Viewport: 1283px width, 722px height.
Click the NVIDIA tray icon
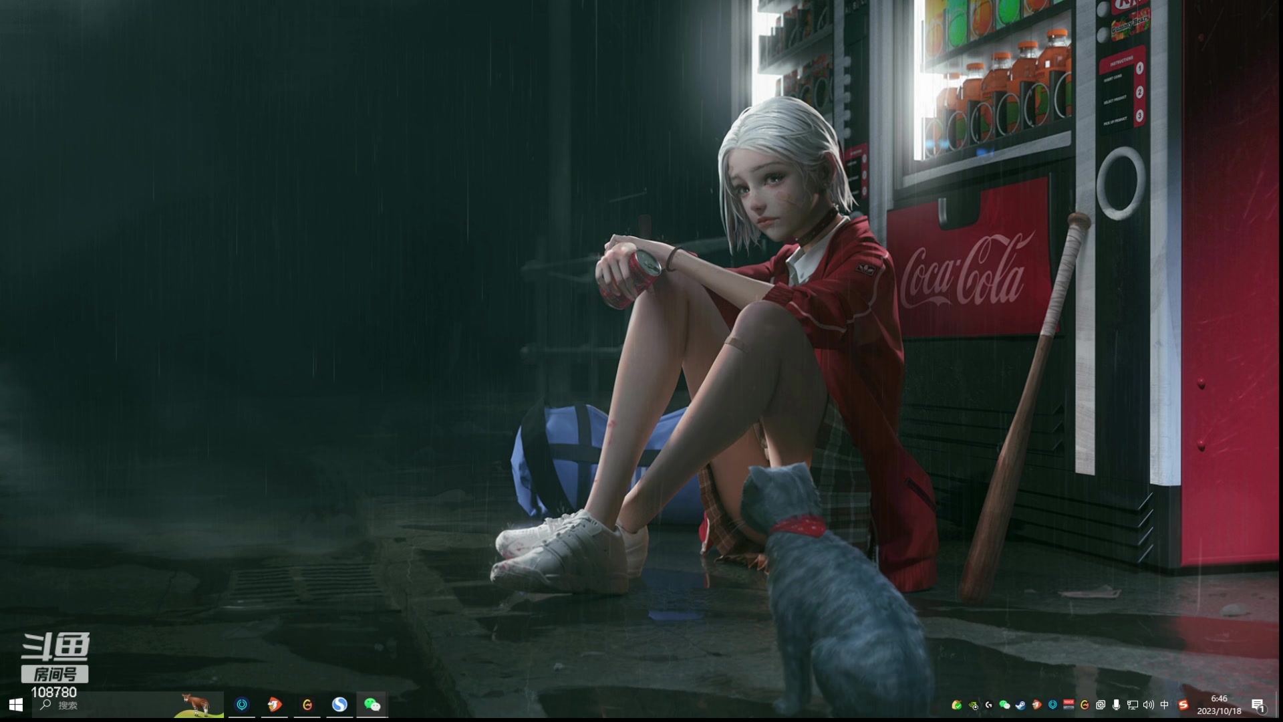[973, 705]
